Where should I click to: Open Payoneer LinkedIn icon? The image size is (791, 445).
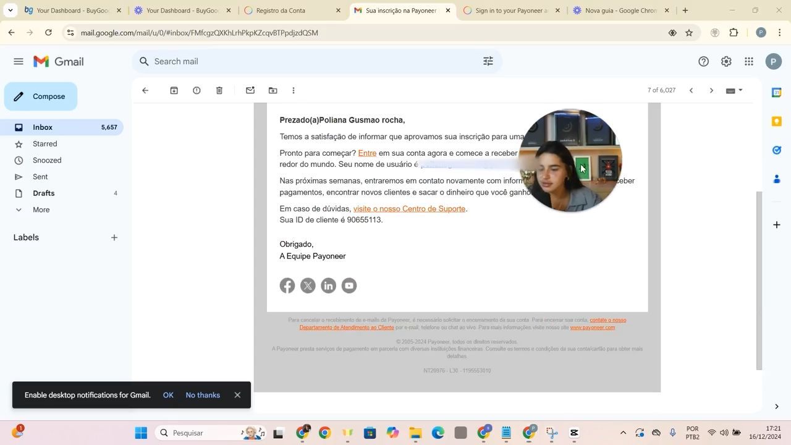(x=328, y=286)
